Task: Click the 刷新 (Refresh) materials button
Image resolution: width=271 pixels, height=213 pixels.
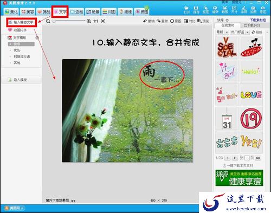Action: pyautogui.click(x=257, y=32)
